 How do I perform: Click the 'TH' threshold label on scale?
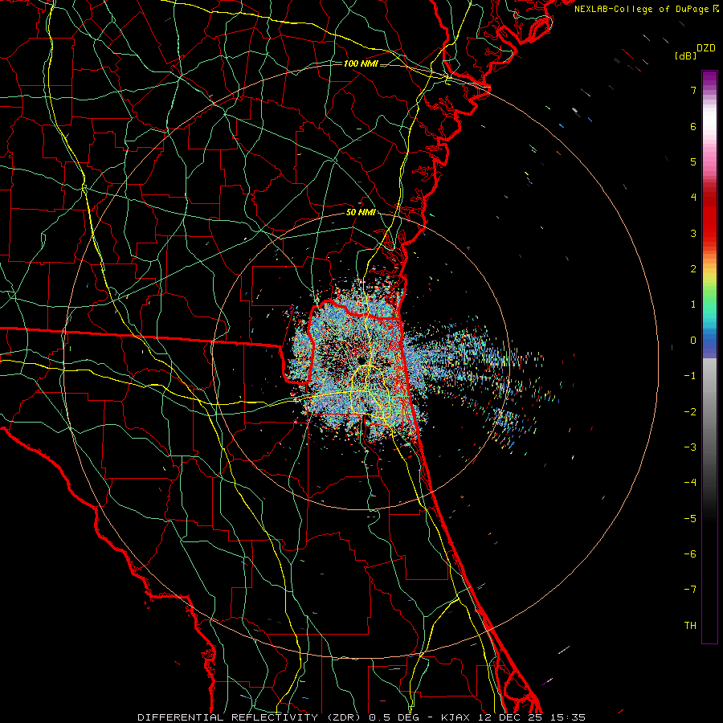(690, 625)
